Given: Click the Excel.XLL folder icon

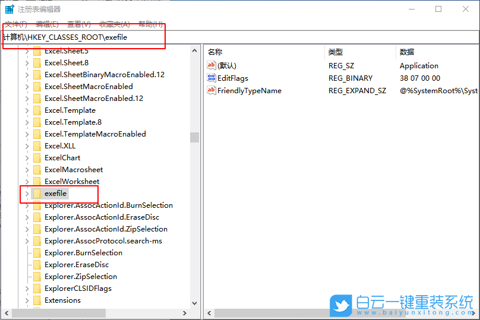Looking at the screenshot, I should 37,146.
